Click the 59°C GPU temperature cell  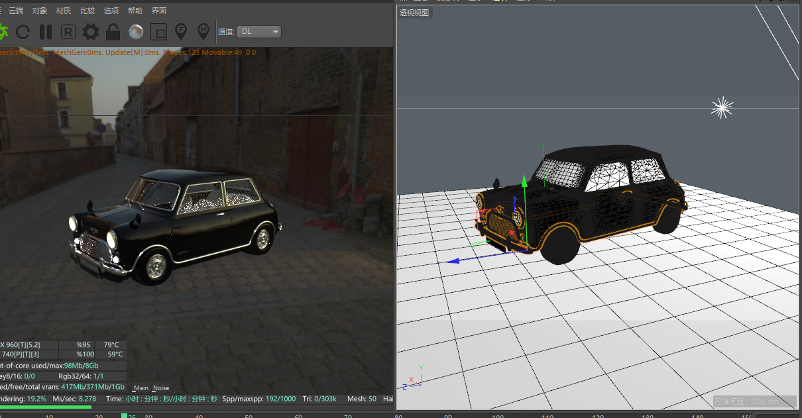pos(111,354)
